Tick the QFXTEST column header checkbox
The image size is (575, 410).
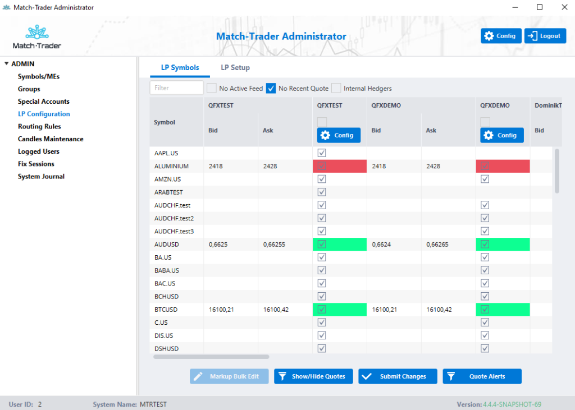[322, 122]
